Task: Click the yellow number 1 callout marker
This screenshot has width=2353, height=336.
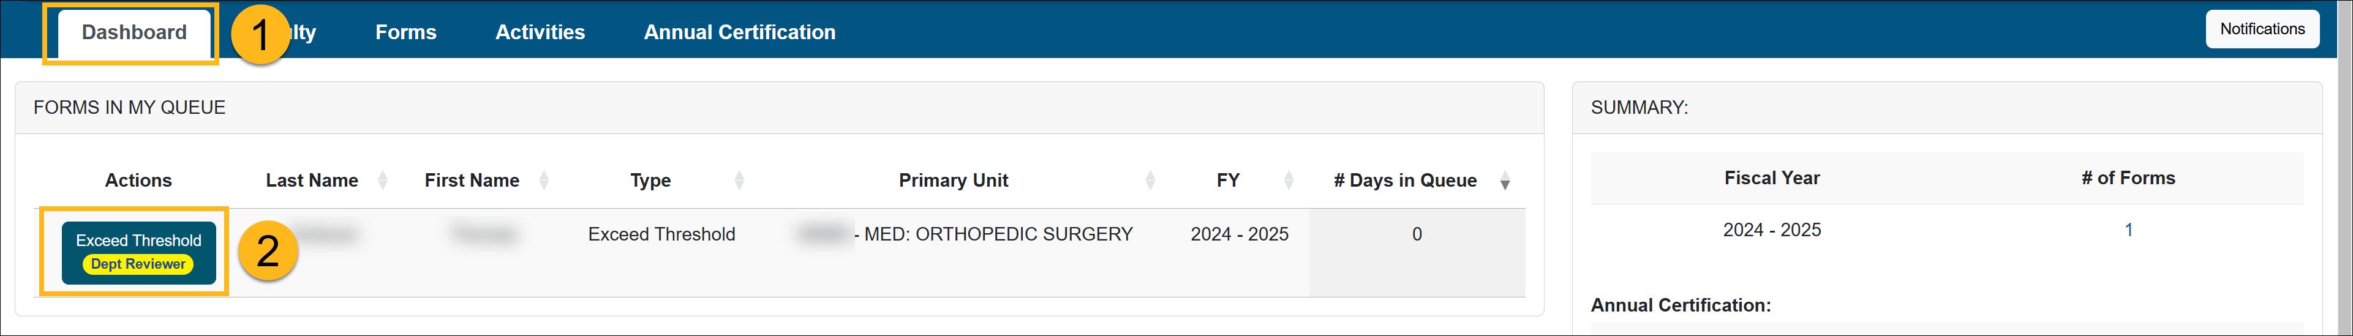Action: pos(260,35)
